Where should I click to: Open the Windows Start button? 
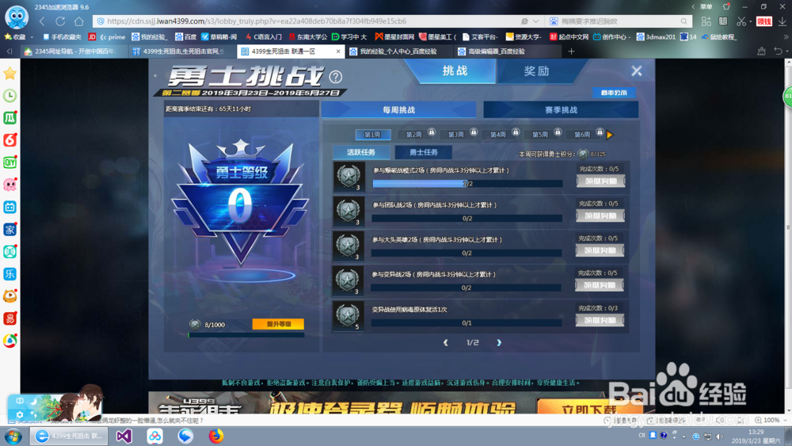(13, 436)
